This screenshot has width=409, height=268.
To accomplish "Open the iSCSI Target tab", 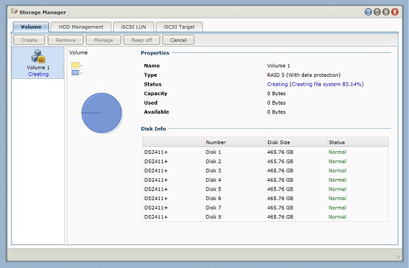I will (179, 27).
